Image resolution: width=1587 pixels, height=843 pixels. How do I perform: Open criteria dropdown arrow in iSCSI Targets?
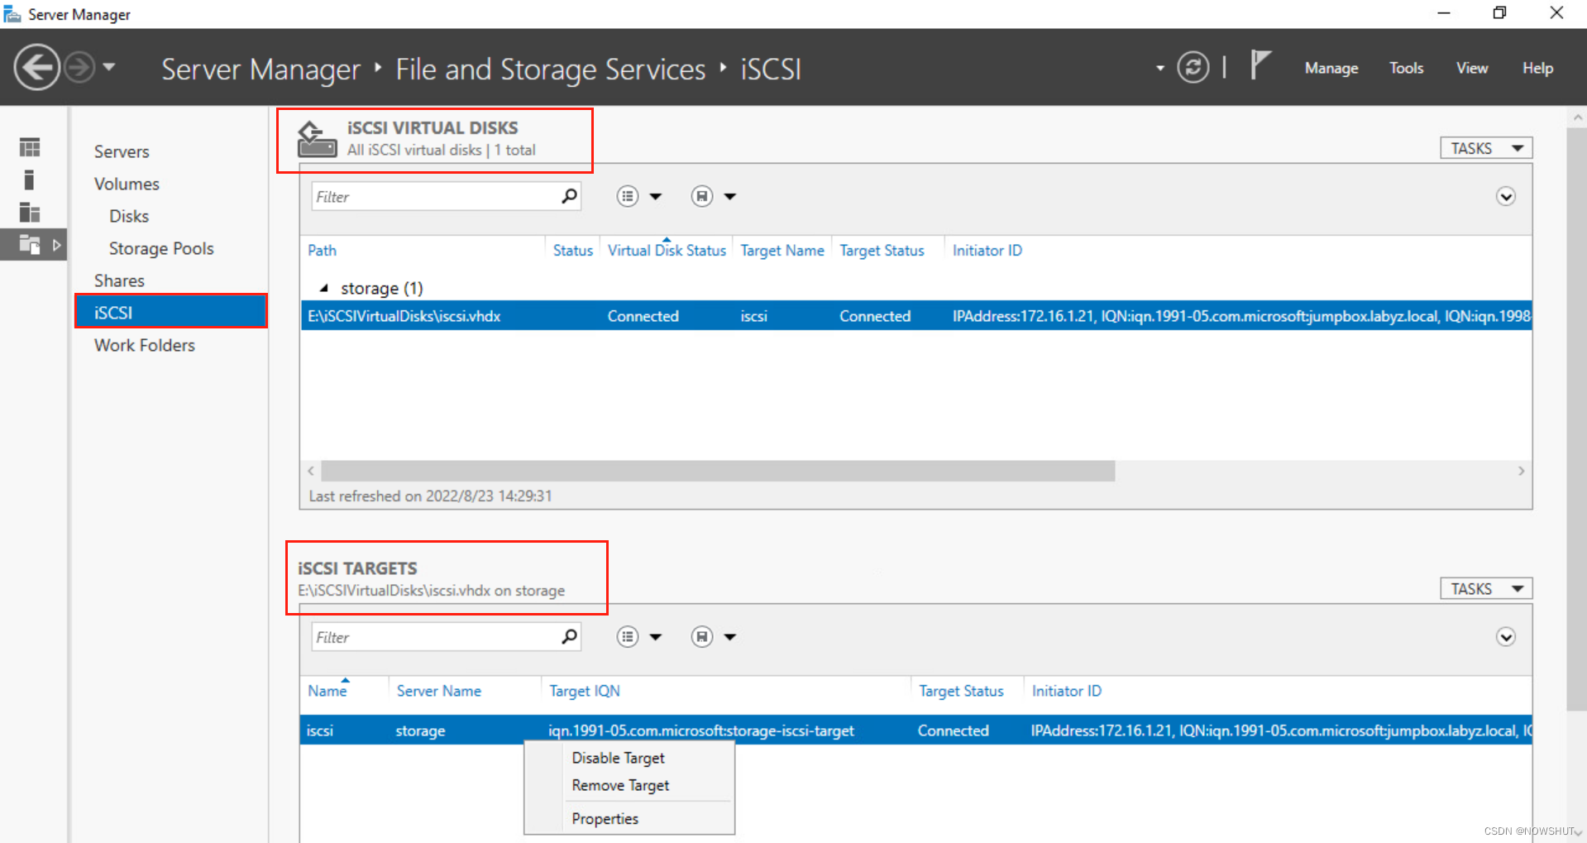[x=656, y=637]
